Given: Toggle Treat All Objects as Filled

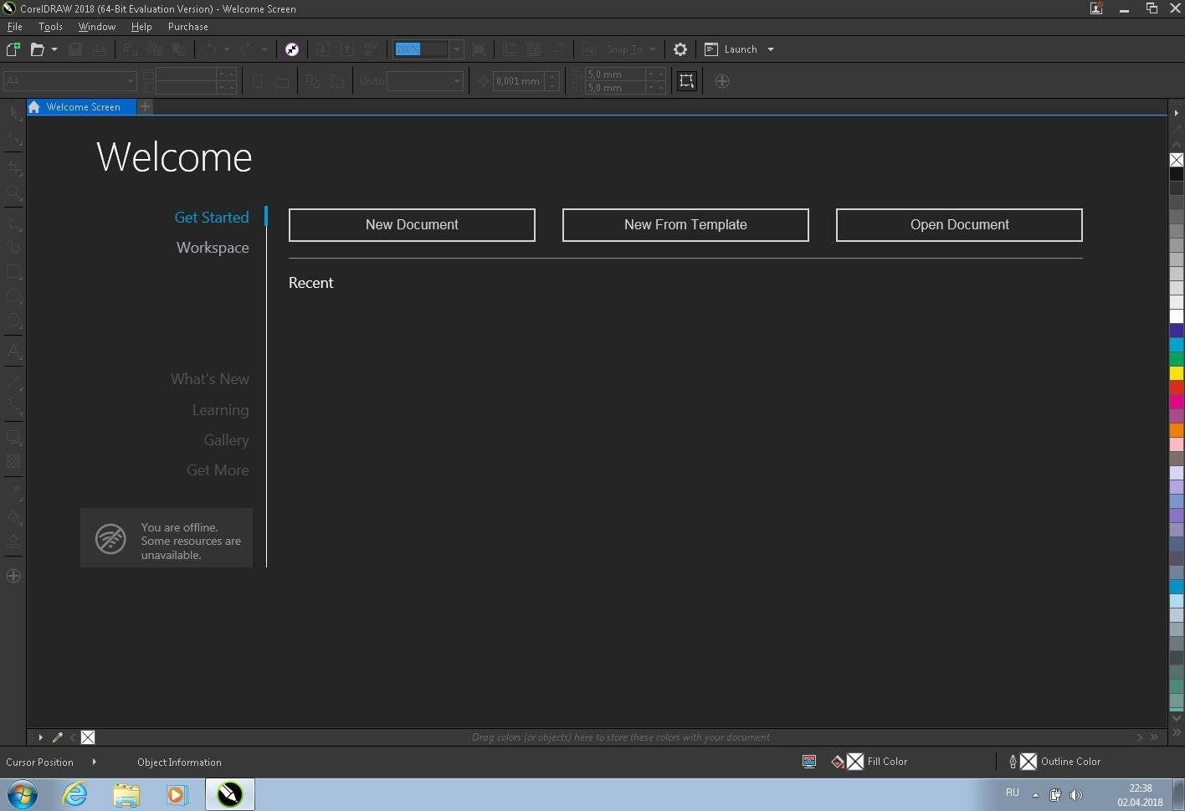Looking at the screenshot, I should point(686,81).
